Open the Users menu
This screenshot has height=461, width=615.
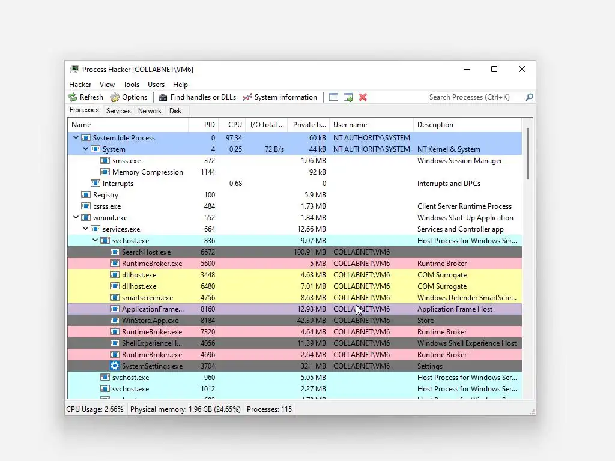156,85
